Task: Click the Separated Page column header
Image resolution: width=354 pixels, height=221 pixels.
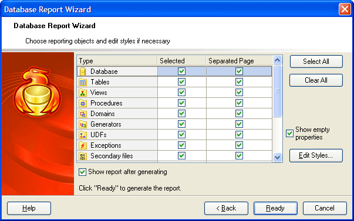Action: point(239,61)
